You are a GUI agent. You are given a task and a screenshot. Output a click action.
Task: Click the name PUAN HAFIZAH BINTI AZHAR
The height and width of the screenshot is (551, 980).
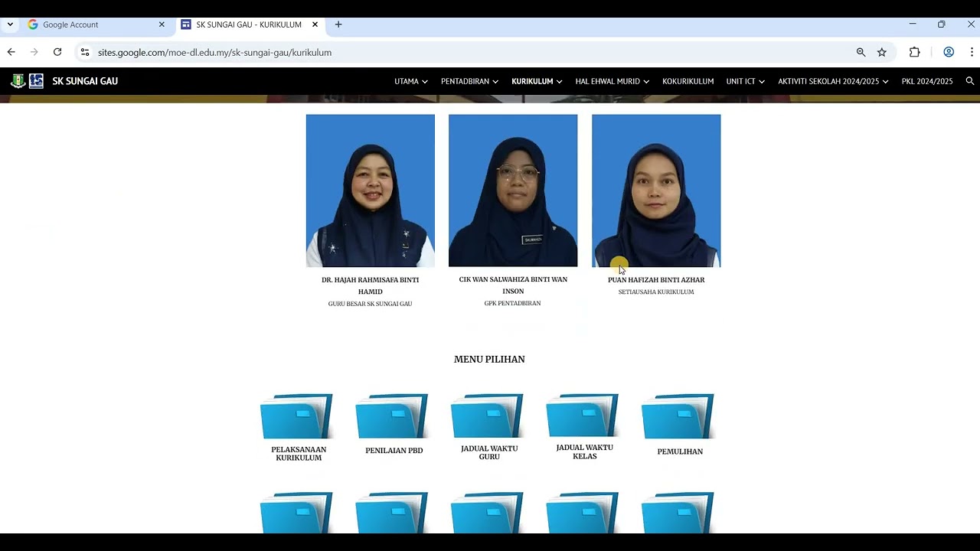[x=656, y=280]
